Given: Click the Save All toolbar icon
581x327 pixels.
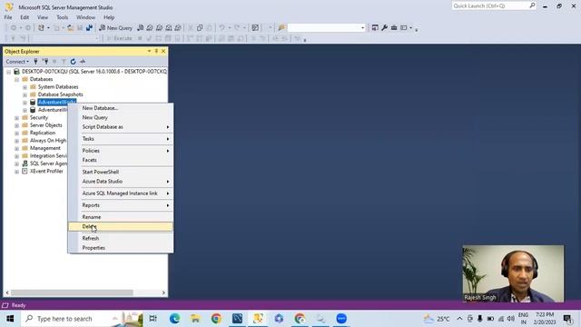Looking at the screenshot, I should [x=89, y=28].
